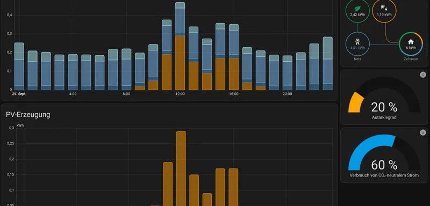This screenshot has width=430, height=206.
Task: Click the PV-Erzeugung chart title
Action: click(x=28, y=115)
